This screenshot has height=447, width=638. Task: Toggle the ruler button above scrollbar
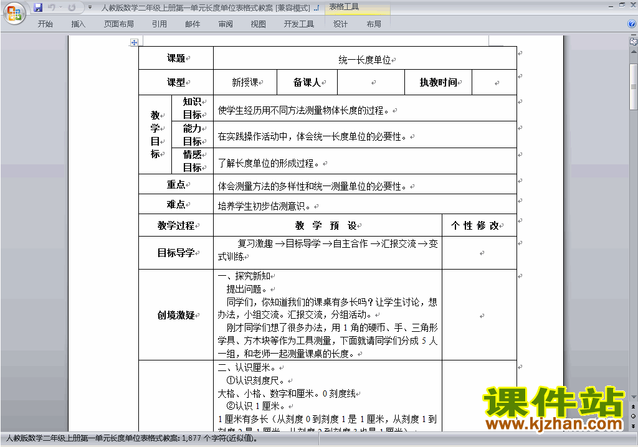pyautogui.click(x=633, y=41)
